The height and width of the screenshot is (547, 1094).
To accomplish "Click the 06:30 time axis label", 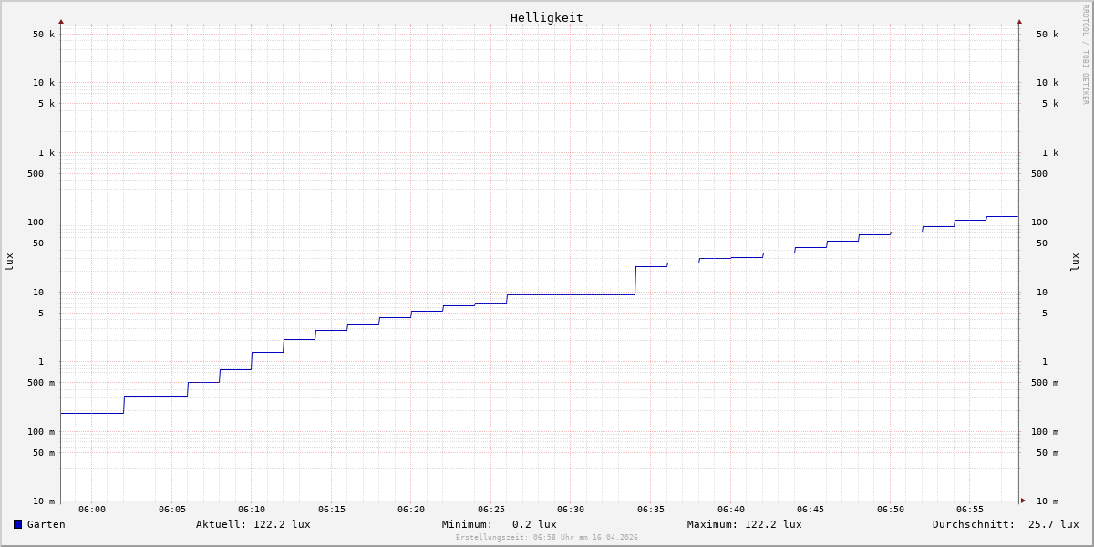I will tap(571, 510).
